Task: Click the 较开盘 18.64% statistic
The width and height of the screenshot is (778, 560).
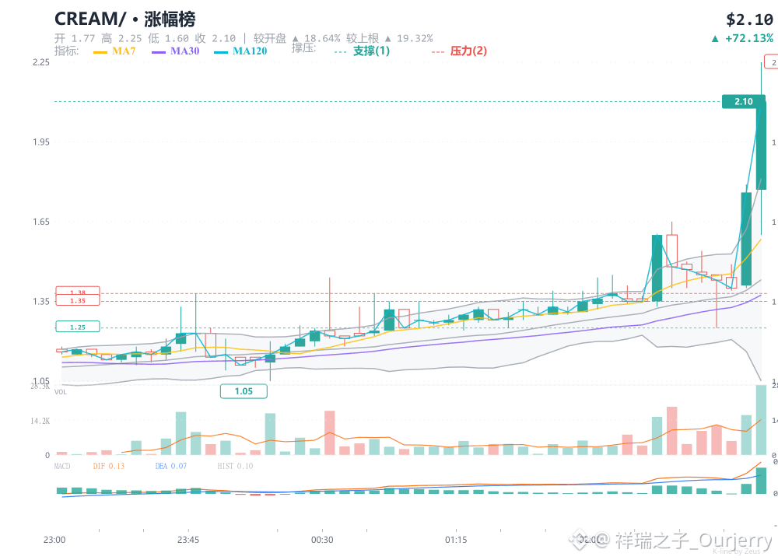Action: 296,38
